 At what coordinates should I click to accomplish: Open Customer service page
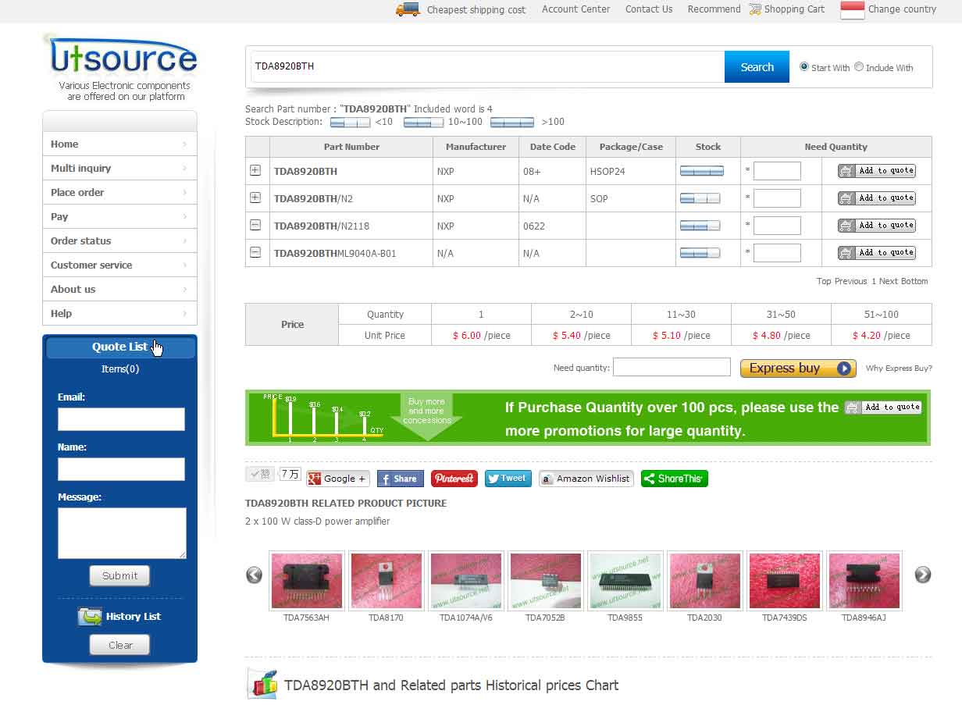coord(119,265)
